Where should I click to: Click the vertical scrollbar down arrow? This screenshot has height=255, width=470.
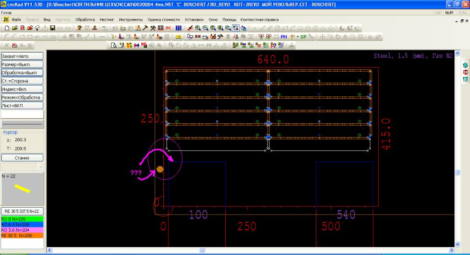pyautogui.click(x=458, y=244)
